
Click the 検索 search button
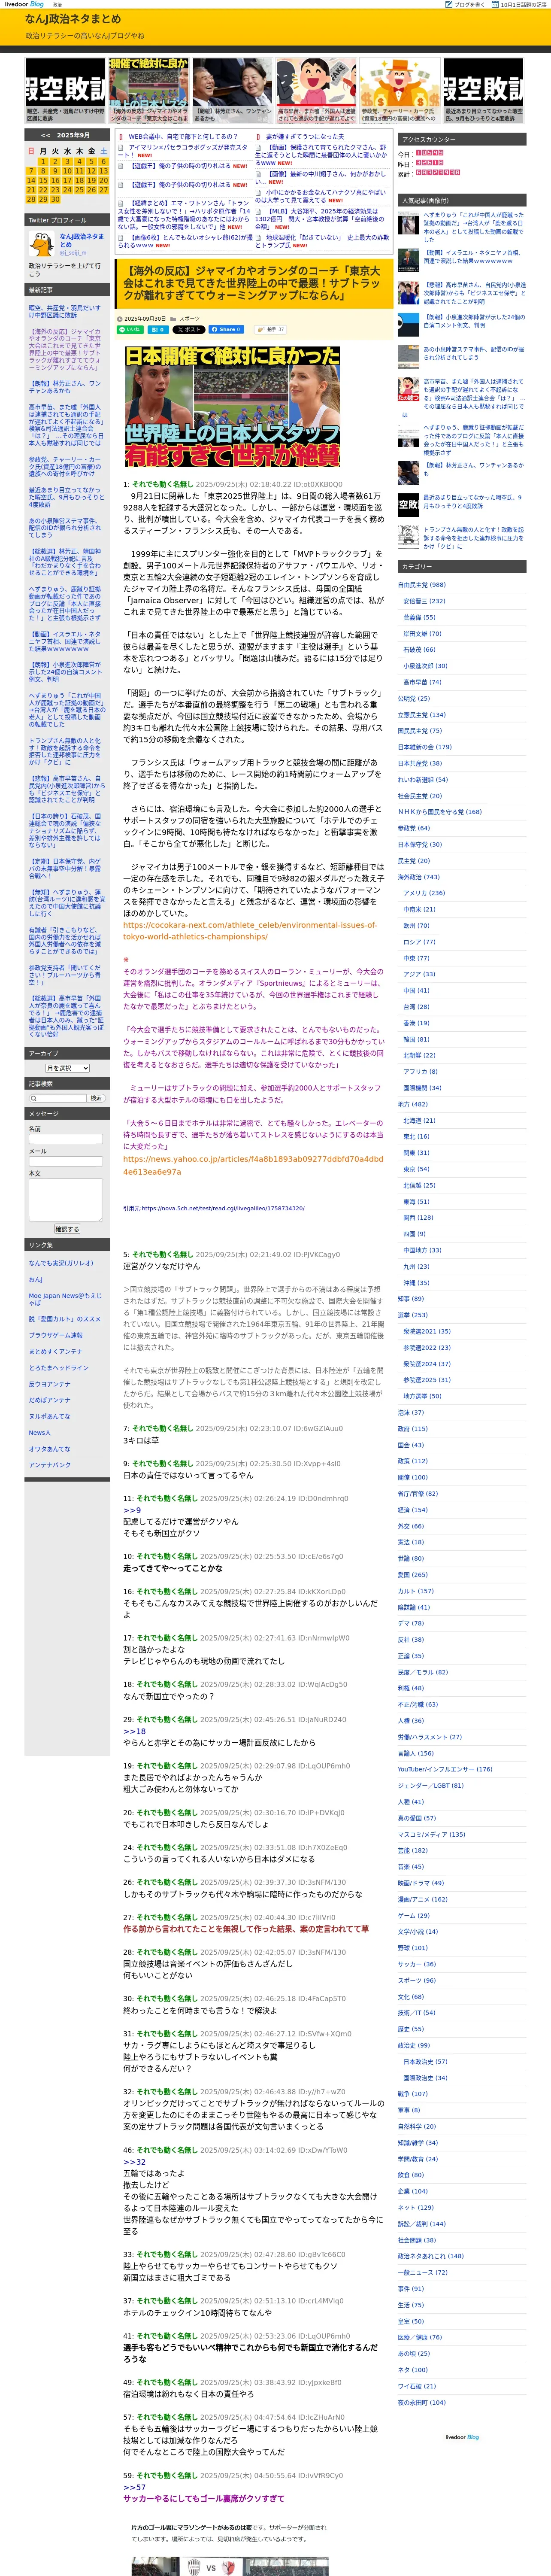96,1098
